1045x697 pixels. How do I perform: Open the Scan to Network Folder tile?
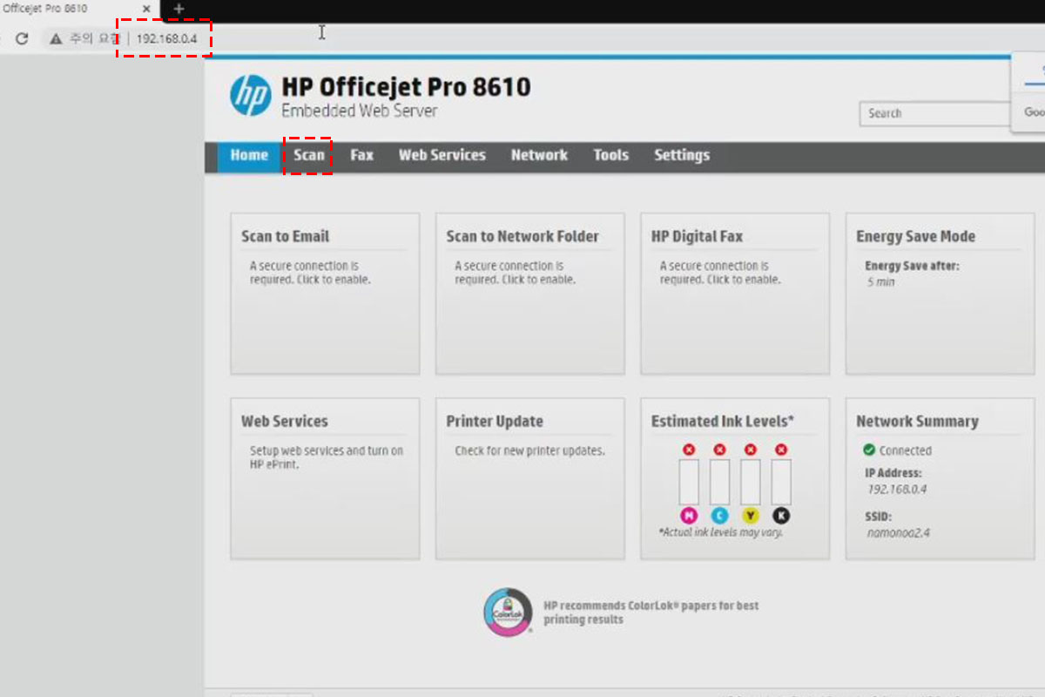click(x=529, y=294)
